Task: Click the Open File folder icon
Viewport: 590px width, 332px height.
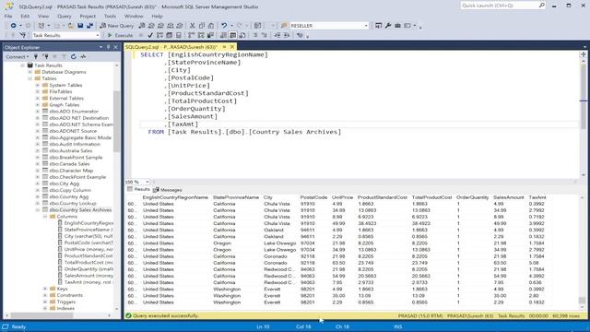Action: [71, 26]
